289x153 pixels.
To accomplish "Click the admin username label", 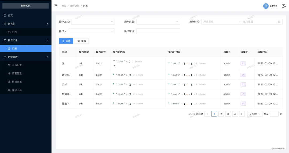I will tap(273, 6).
